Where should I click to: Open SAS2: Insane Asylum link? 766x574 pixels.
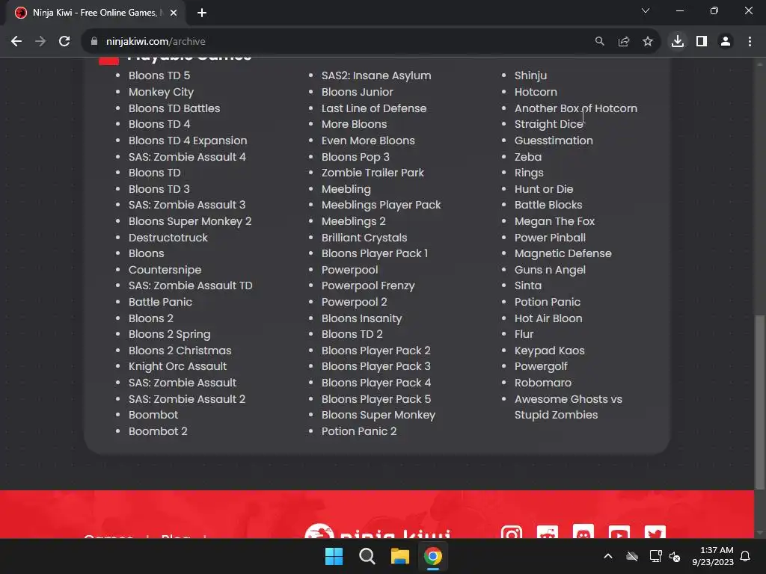click(x=376, y=75)
